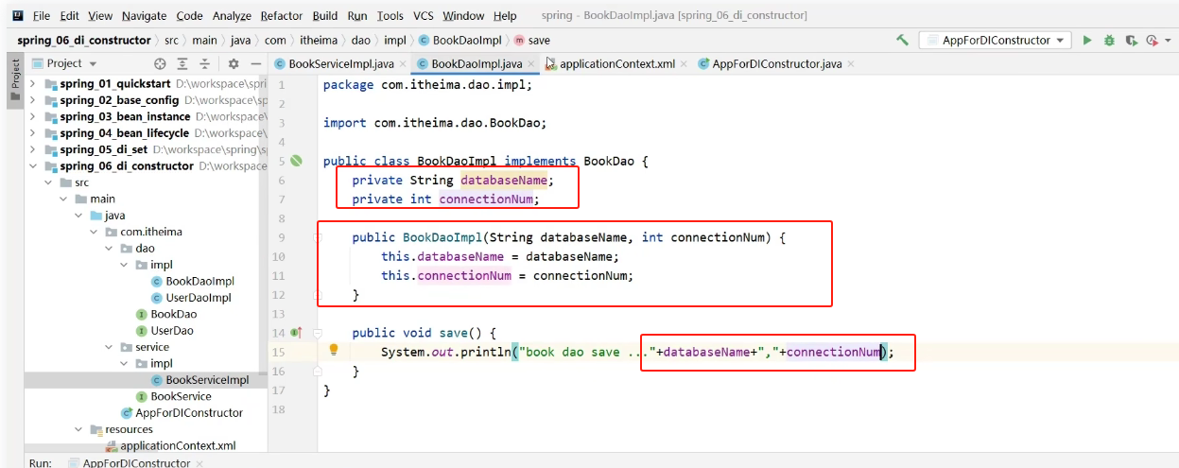Image resolution: width=1179 pixels, height=468 pixels.
Task: Click the Spring bean gutter icon on line 5
Action: point(296,162)
